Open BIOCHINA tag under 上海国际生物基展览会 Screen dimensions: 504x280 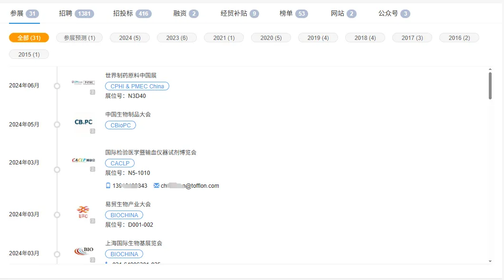click(124, 254)
